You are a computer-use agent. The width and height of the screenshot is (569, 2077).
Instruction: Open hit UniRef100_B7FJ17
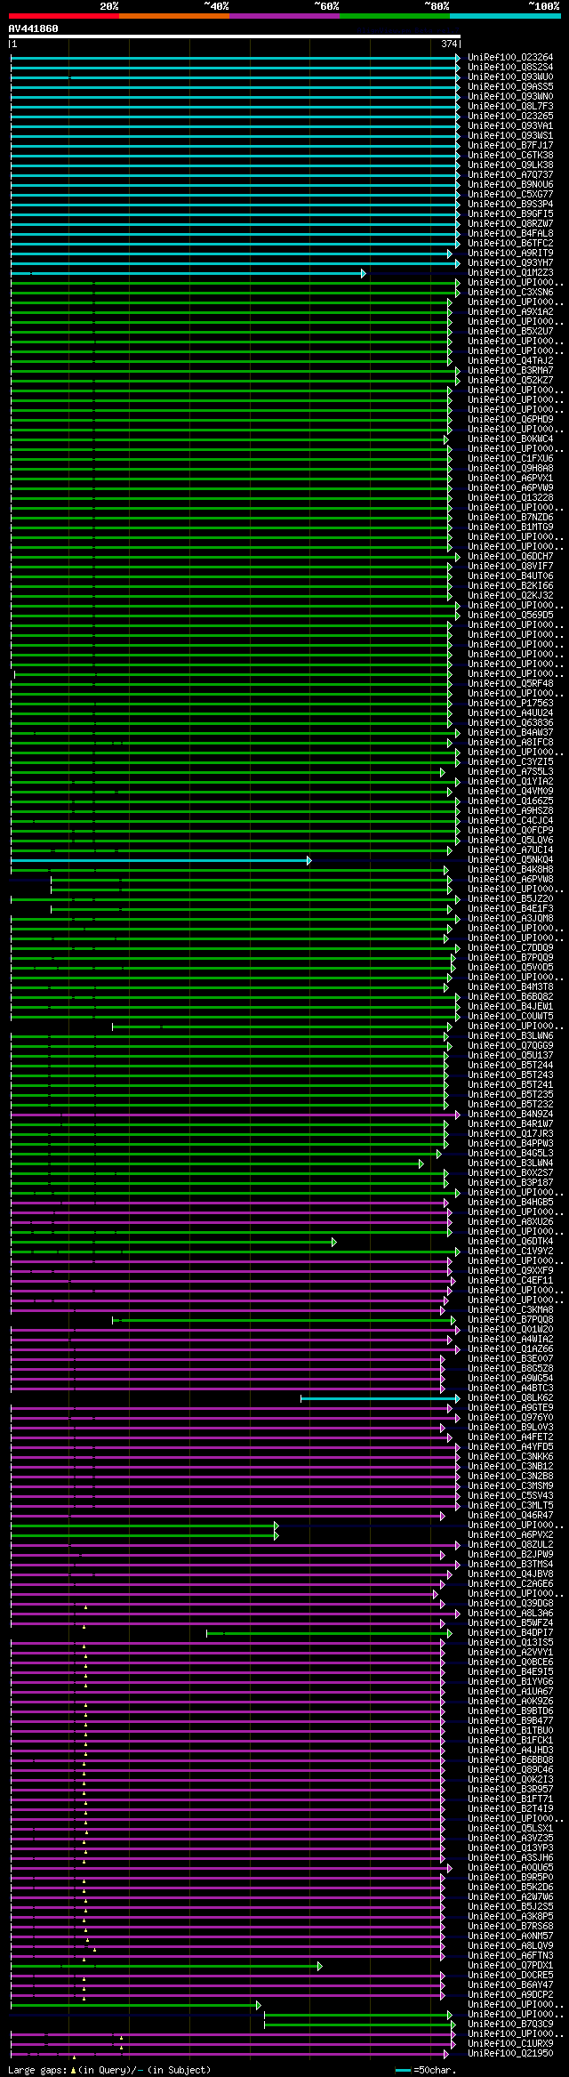pos(510,145)
